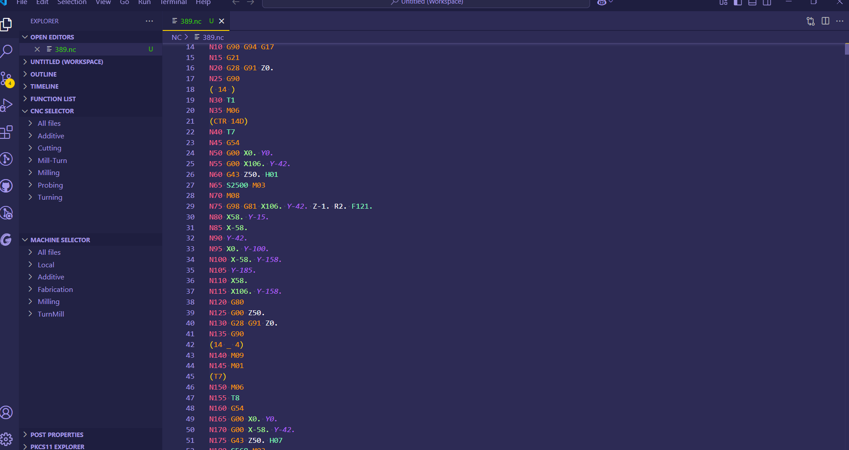Expand the OUTLINE section
Image resolution: width=849 pixels, height=450 pixels.
click(x=43, y=74)
